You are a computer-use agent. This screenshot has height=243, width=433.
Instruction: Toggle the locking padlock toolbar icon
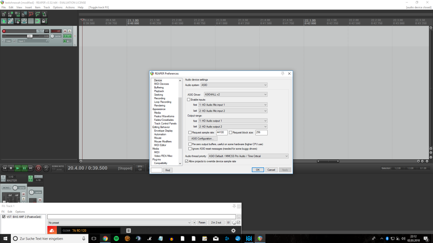point(44,21)
